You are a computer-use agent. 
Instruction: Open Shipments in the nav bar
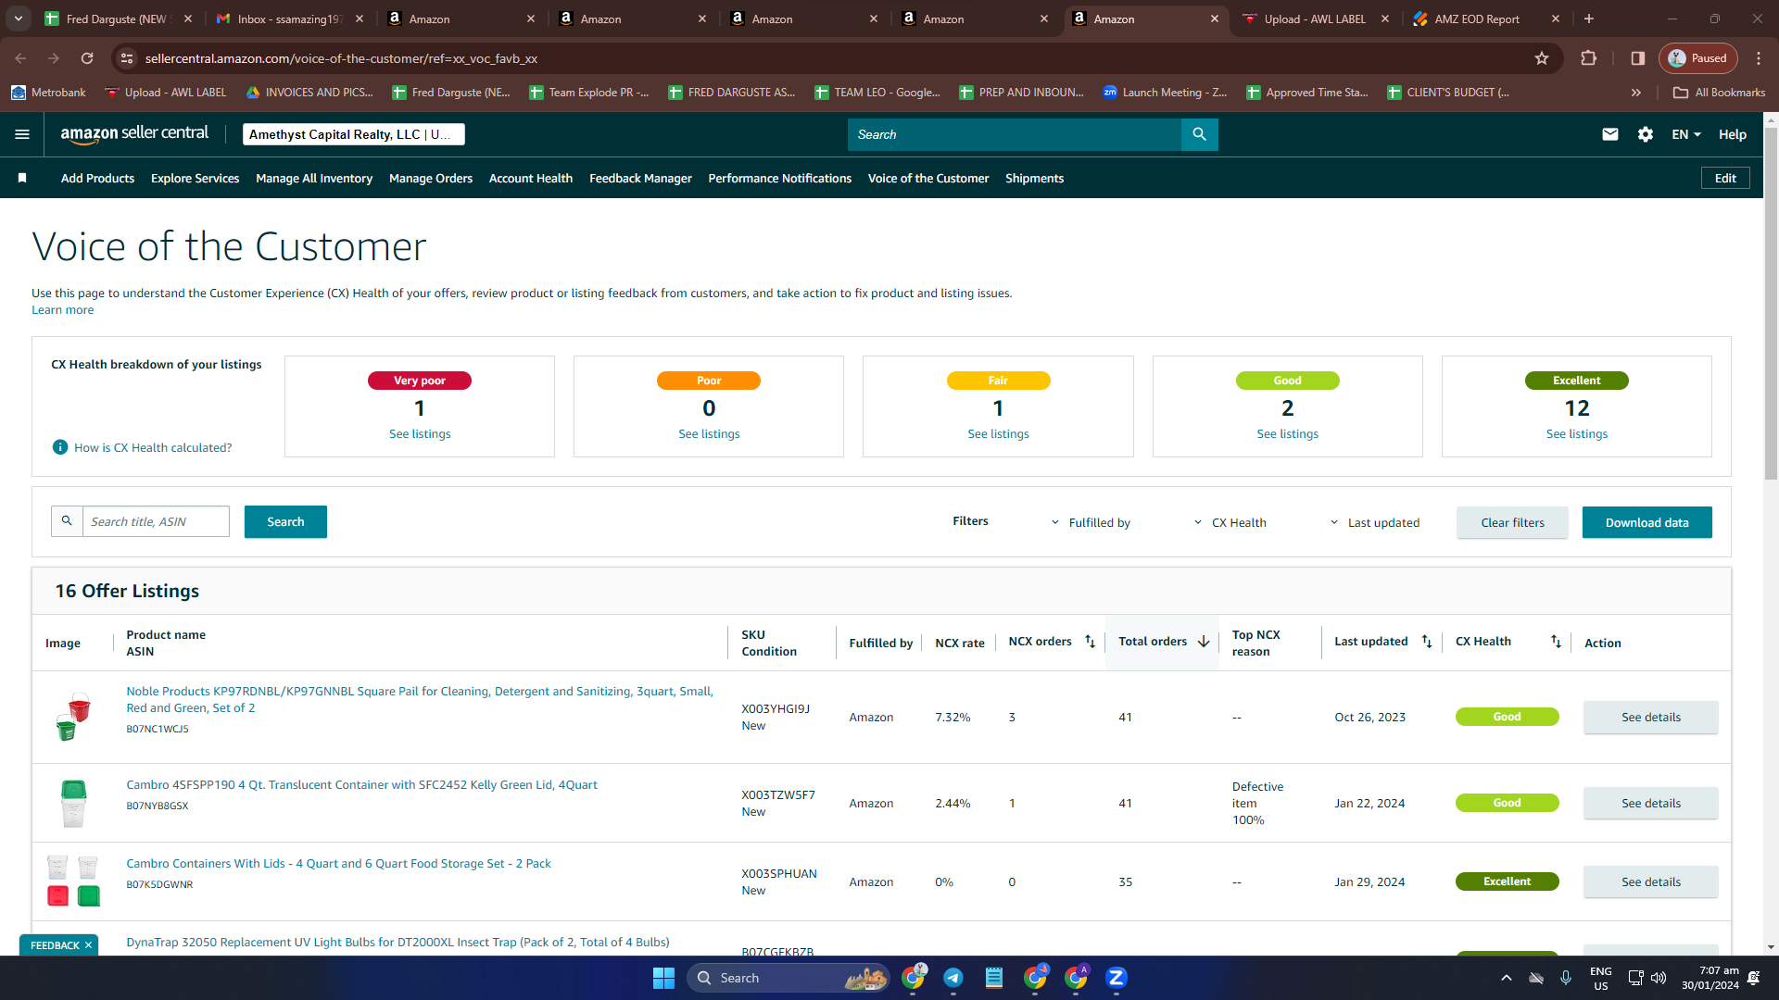[x=1034, y=178]
